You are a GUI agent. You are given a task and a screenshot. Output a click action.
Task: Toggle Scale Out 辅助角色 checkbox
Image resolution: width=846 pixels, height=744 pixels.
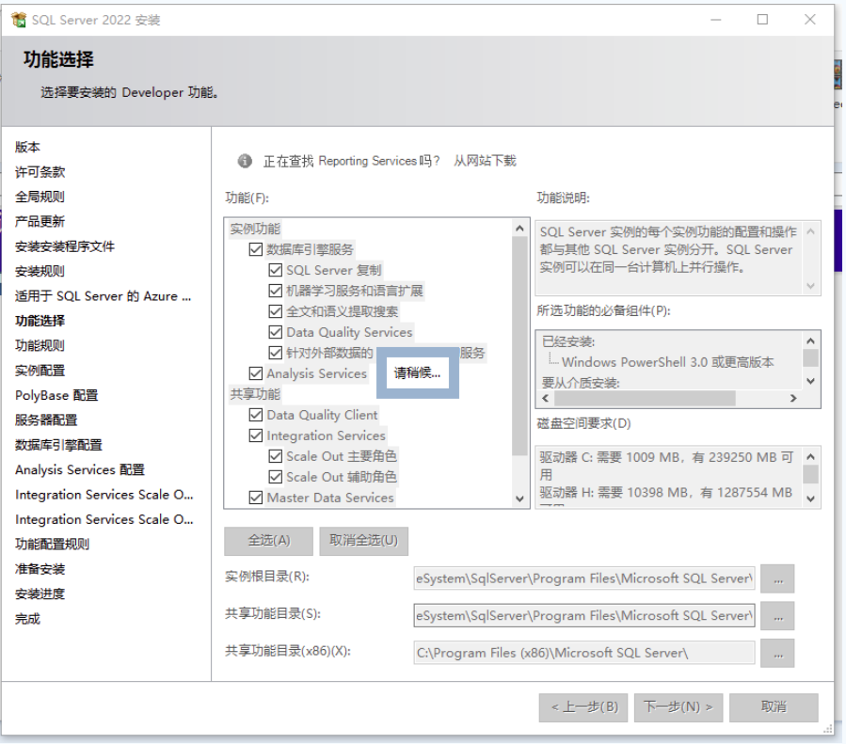point(275,477)
